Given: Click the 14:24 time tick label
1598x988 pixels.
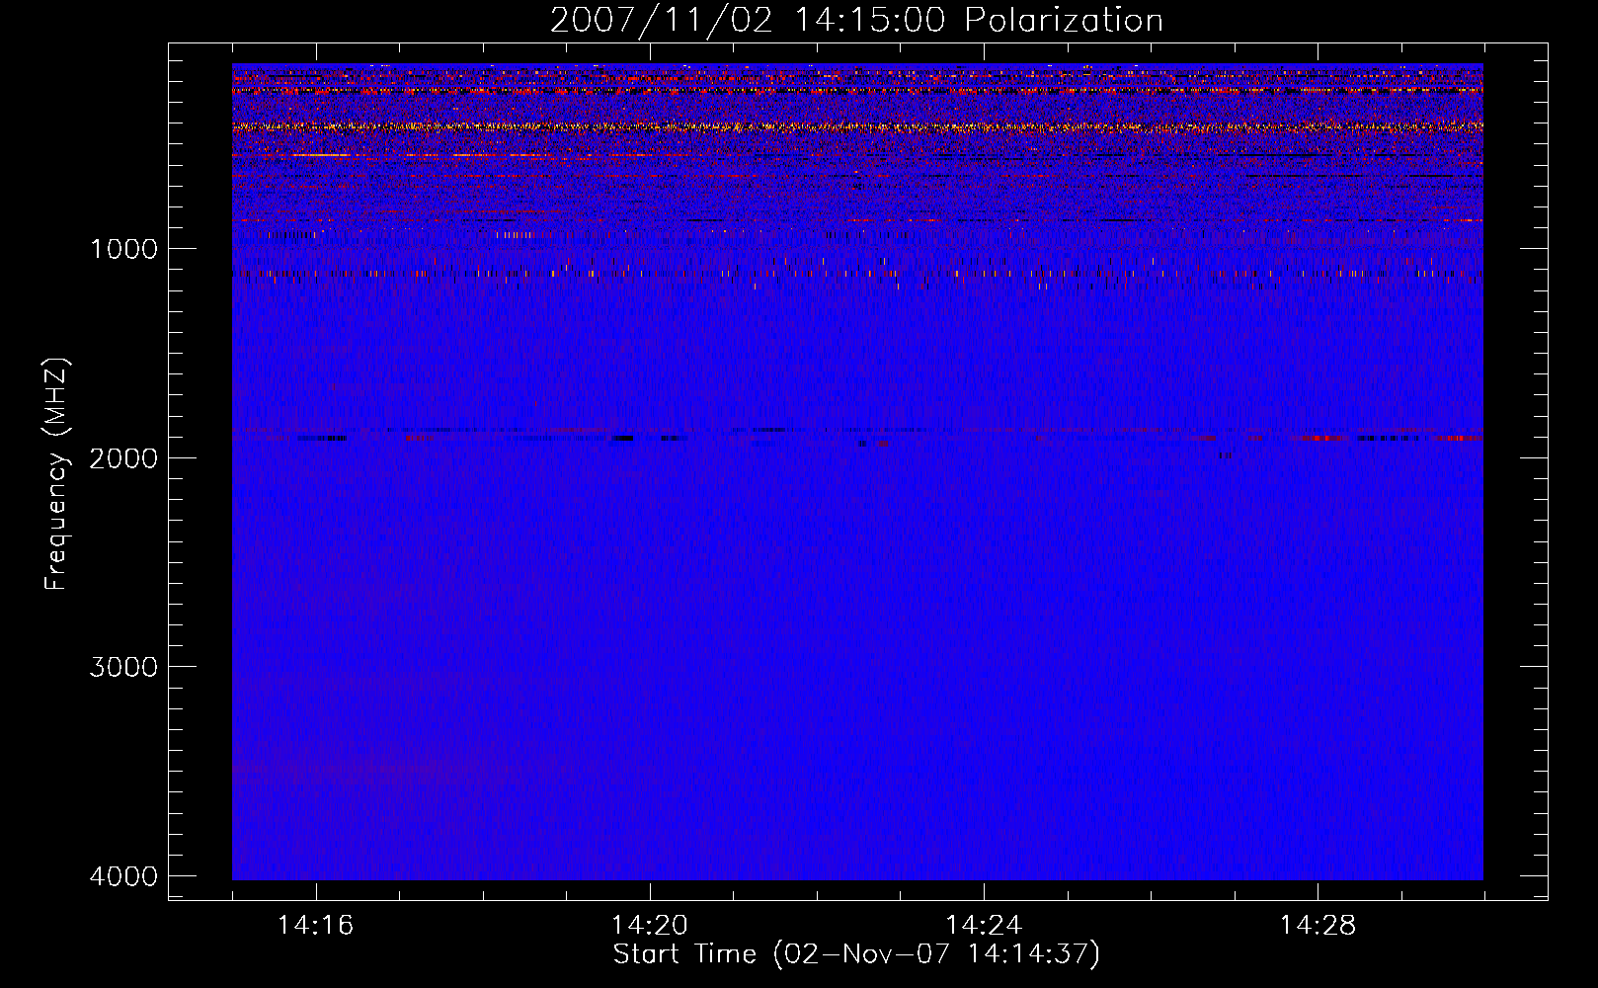Looking at the screenshot, I should (984, 926).
